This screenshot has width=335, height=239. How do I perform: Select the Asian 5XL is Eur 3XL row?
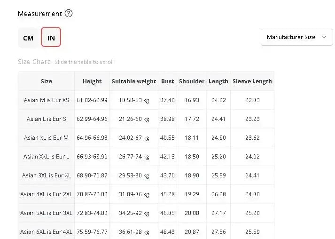point(47,213)
